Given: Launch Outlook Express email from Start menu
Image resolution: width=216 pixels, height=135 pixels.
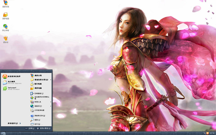Looking at the screenshot, I should click(12, 82).
